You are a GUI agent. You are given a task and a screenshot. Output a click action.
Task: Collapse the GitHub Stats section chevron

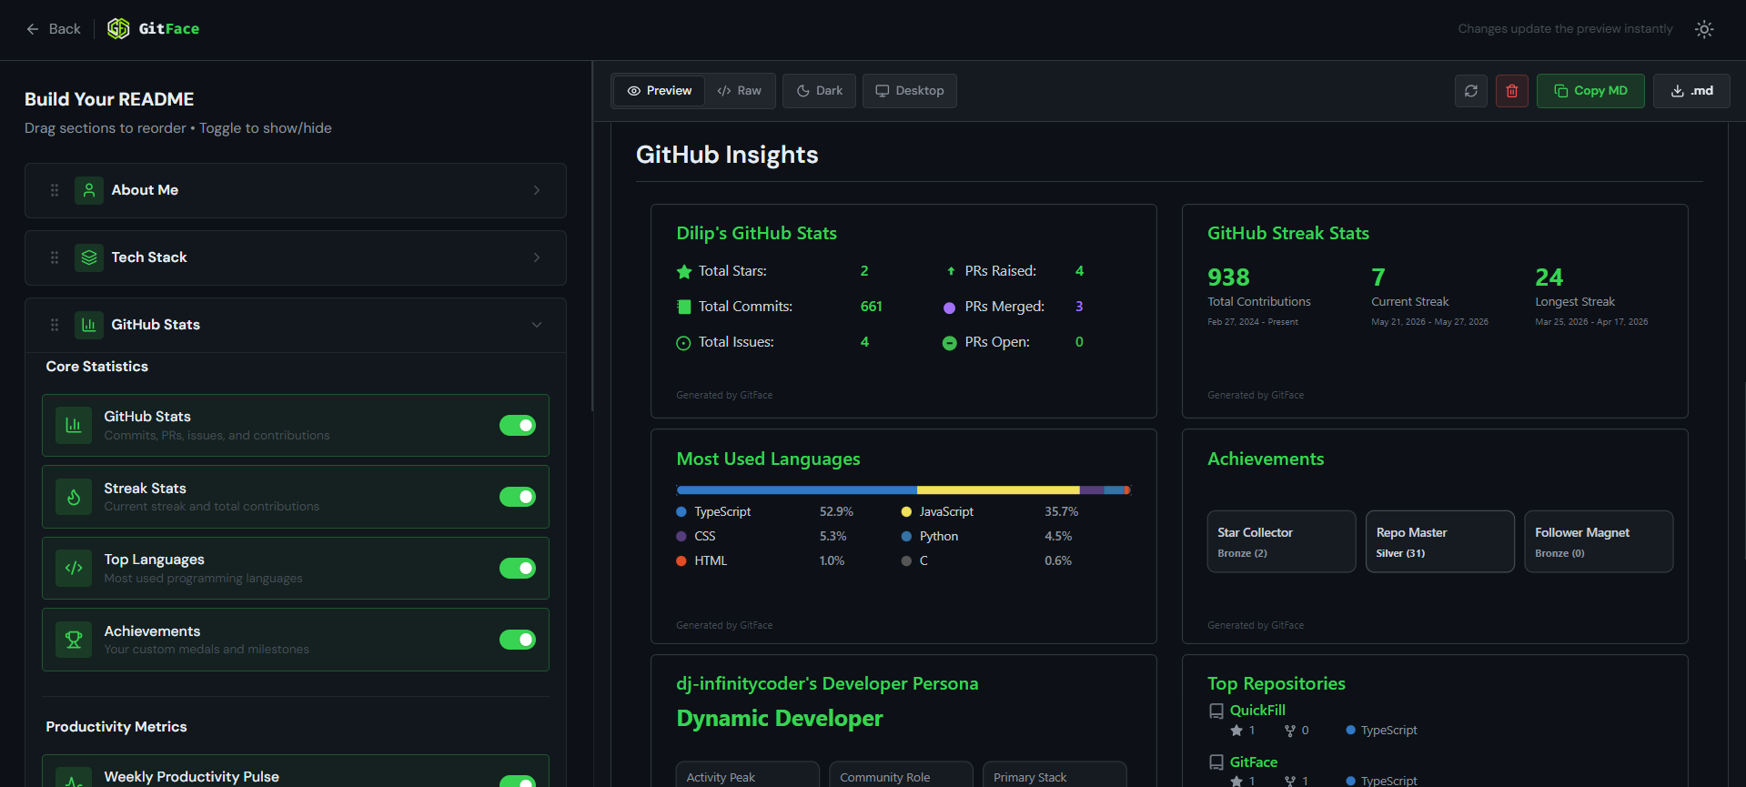(537, 325)
